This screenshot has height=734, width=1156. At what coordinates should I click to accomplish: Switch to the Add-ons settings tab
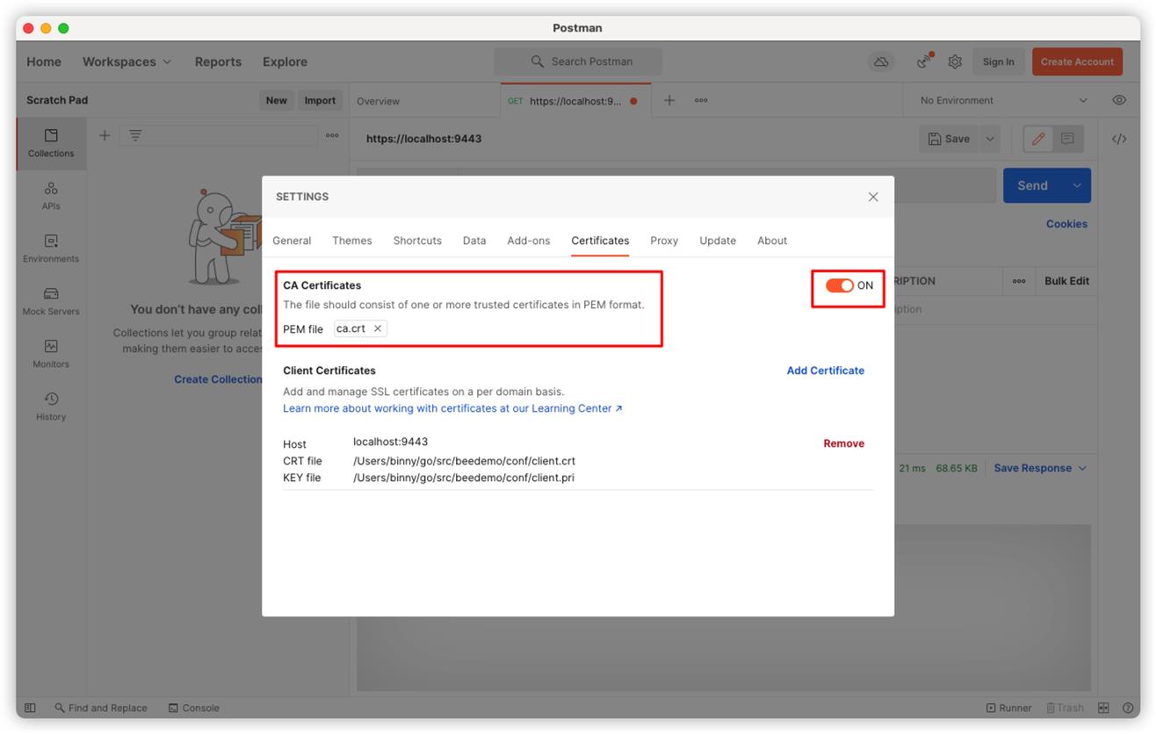tap(529, 241)
